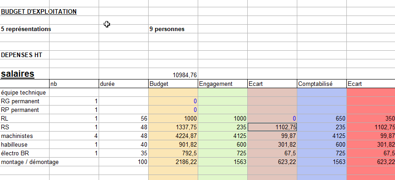Click the RS Engagement cell showing 235
395x180 pixels.
click(x=223, y=127)
